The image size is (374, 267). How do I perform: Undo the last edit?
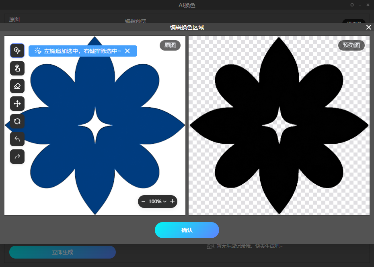pos(17,139)
